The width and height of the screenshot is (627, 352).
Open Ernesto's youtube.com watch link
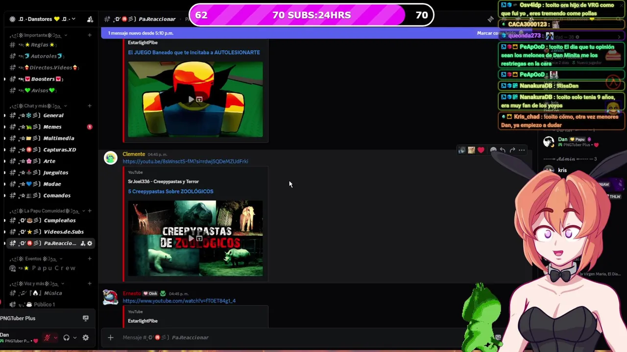[179, 301]
